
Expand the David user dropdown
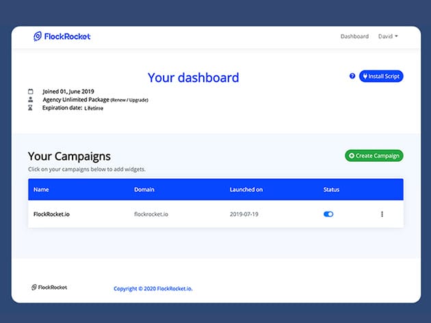388,36
